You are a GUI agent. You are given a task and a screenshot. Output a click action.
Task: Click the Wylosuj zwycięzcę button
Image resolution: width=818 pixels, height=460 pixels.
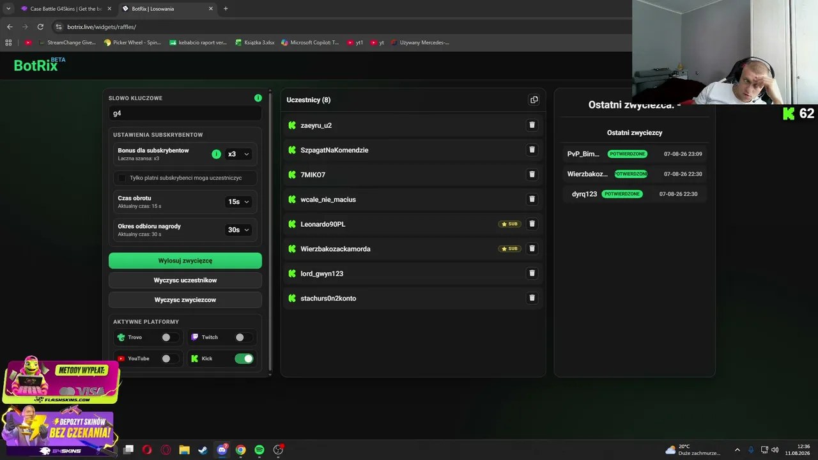[185, 261]
